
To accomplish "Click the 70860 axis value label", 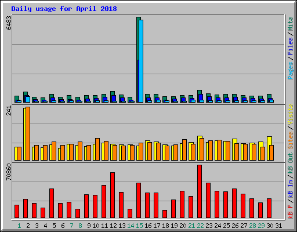I will (9, 172).
